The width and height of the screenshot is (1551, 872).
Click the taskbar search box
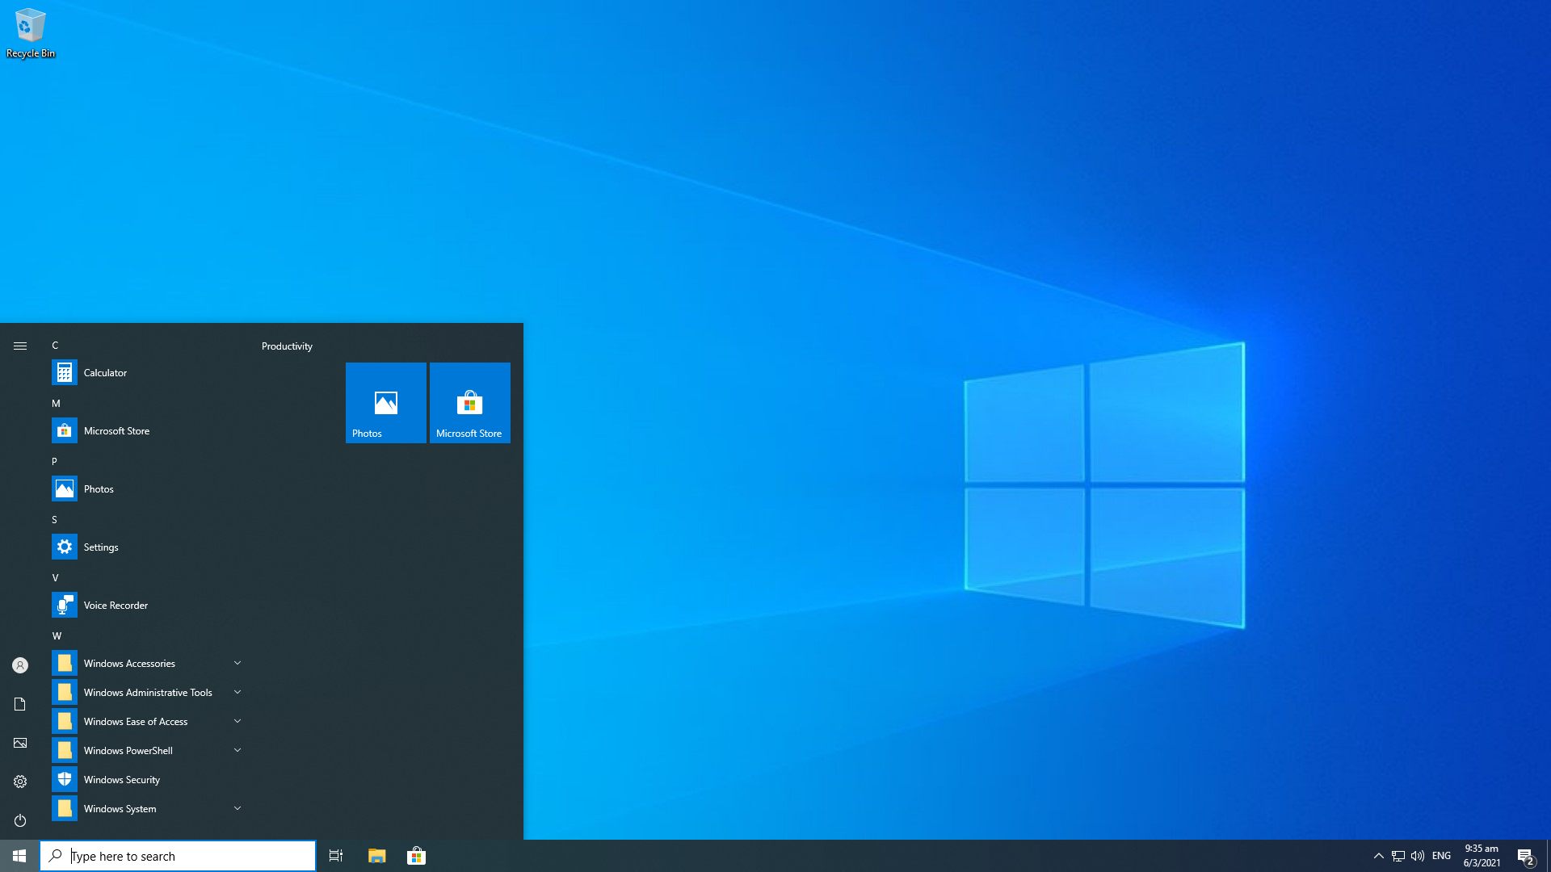[178, 856]
